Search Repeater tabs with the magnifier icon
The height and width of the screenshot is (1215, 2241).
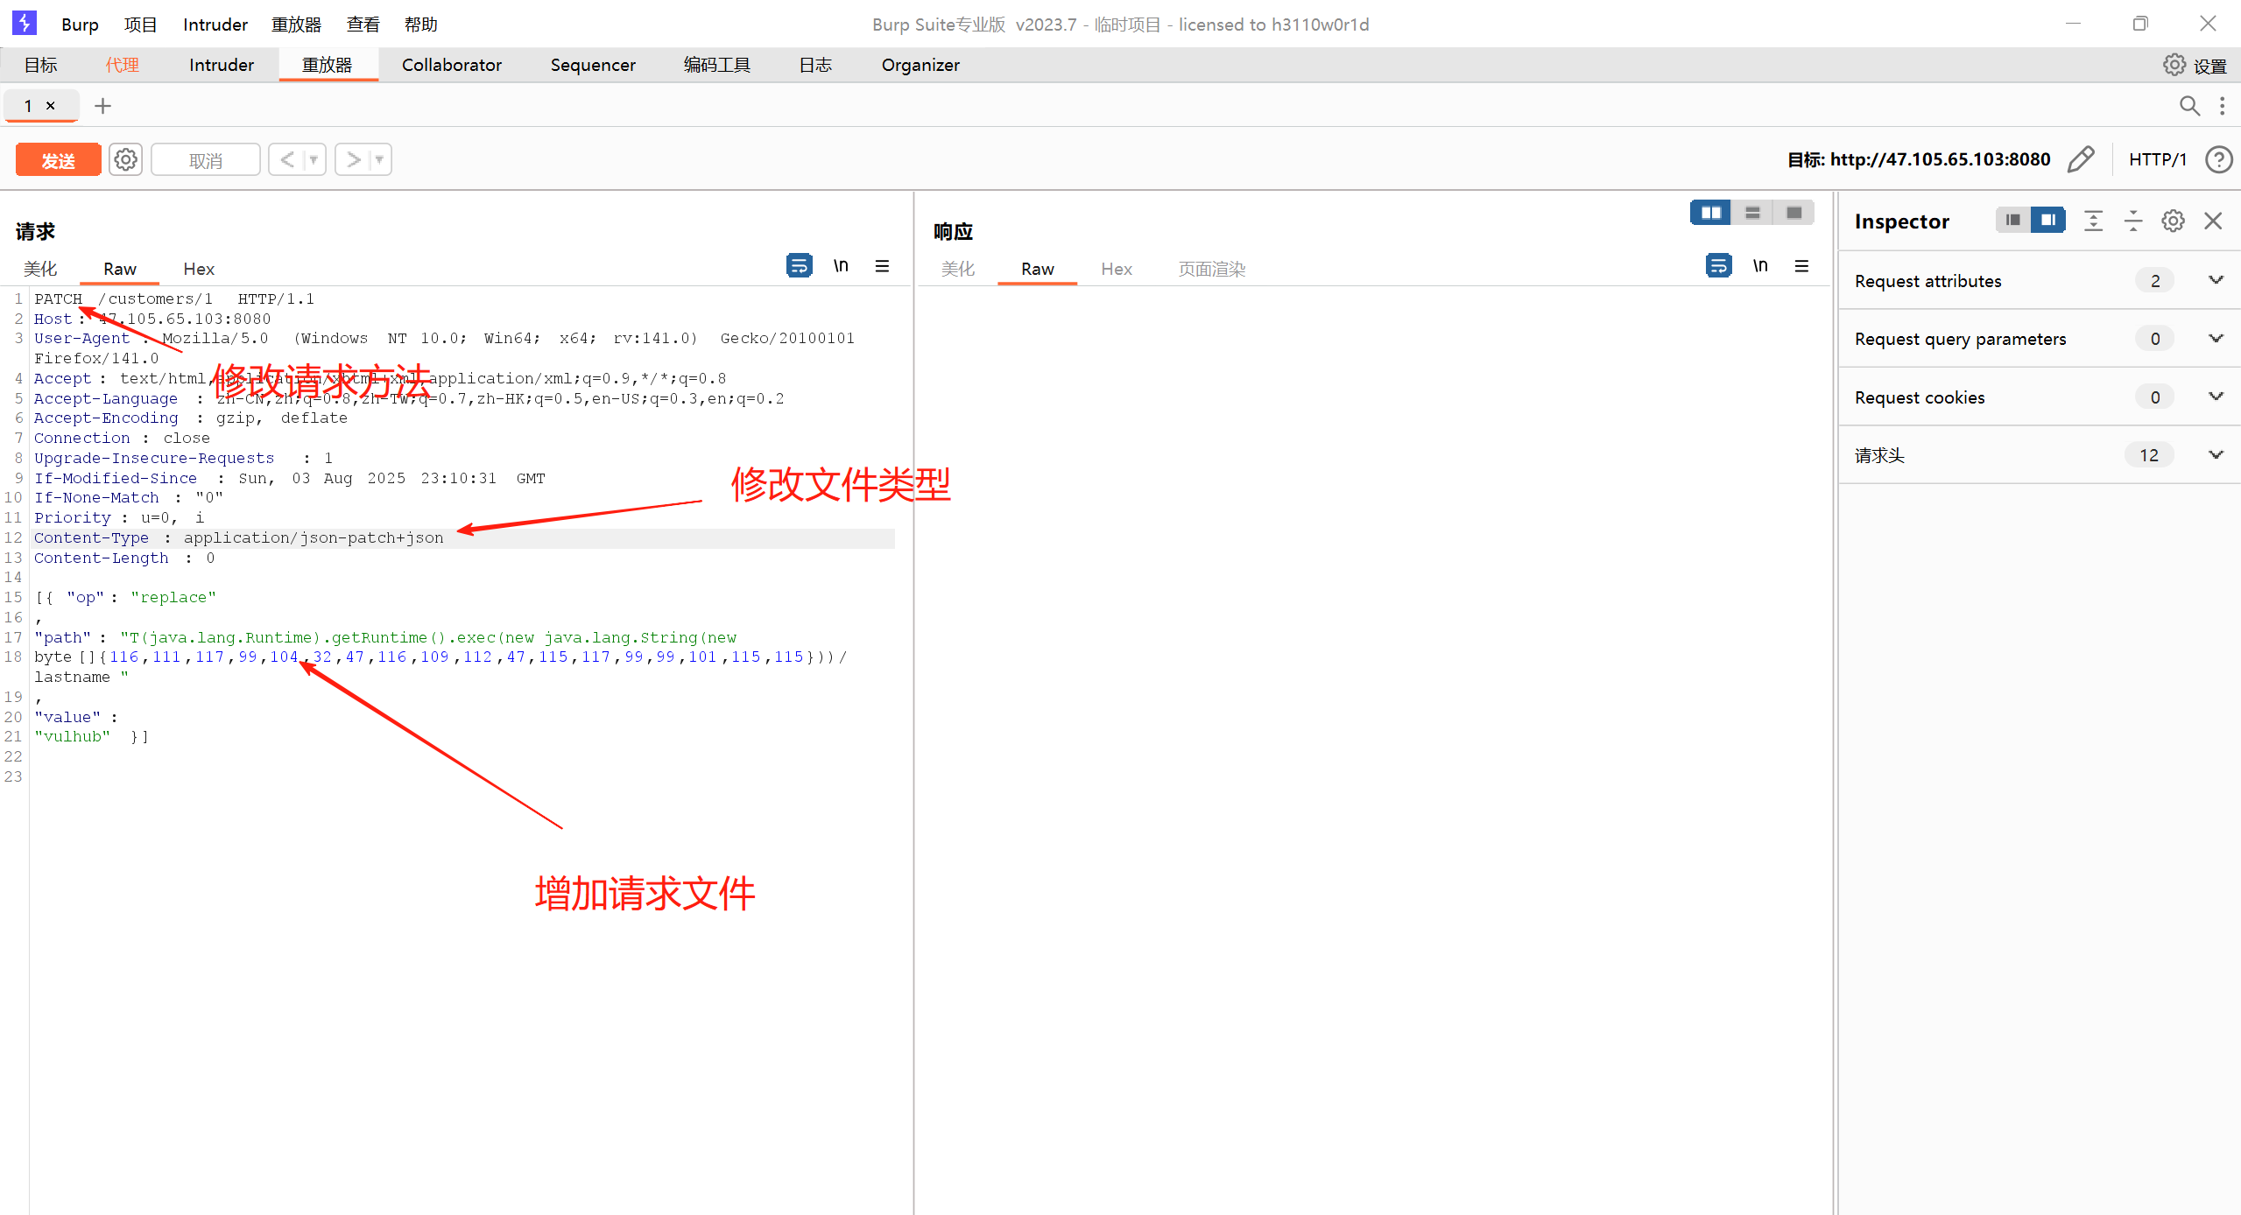(2189, 106)
